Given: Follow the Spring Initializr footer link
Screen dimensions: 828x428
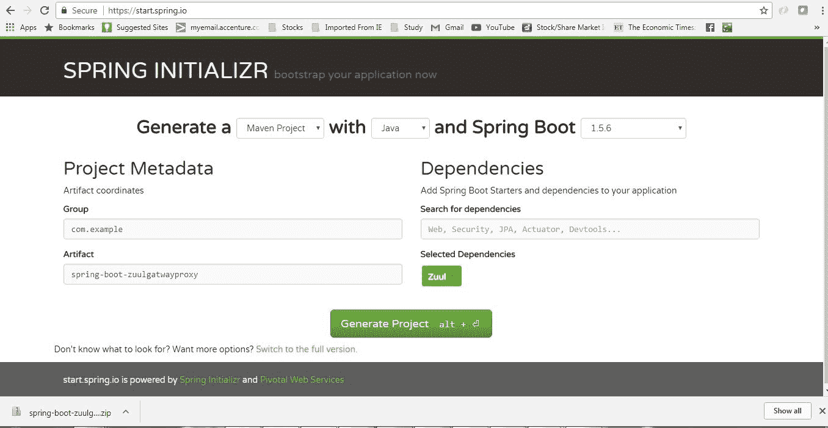Looking at the screenshot, I should (210, 380).
